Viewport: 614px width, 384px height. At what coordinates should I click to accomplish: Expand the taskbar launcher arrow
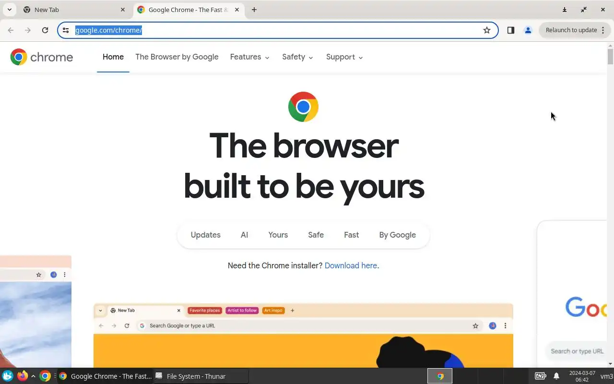33,376
